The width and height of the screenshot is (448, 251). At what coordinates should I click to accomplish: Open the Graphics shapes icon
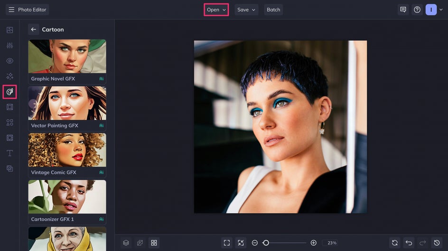point(9,122)
